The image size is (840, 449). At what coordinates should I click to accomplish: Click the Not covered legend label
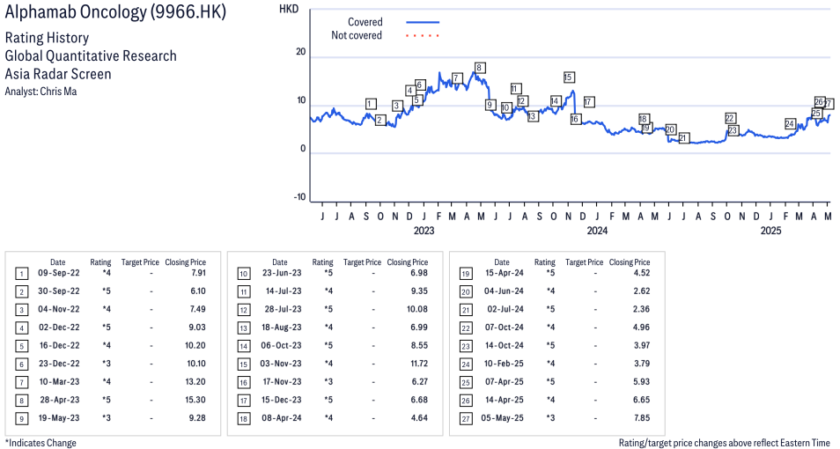click(x=357, y=35)
